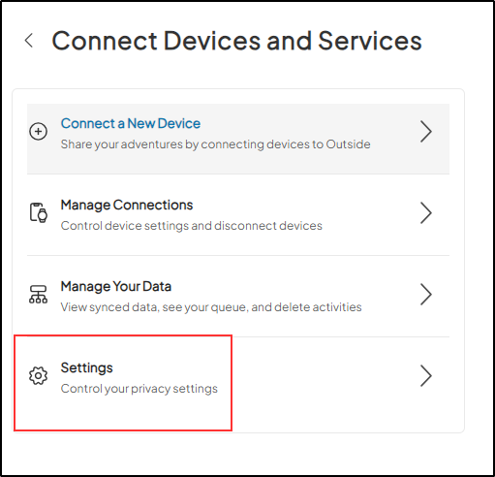Screen dimensions: 495x477
Task: Click the data hierarchy icon
Action: (38, 294)
